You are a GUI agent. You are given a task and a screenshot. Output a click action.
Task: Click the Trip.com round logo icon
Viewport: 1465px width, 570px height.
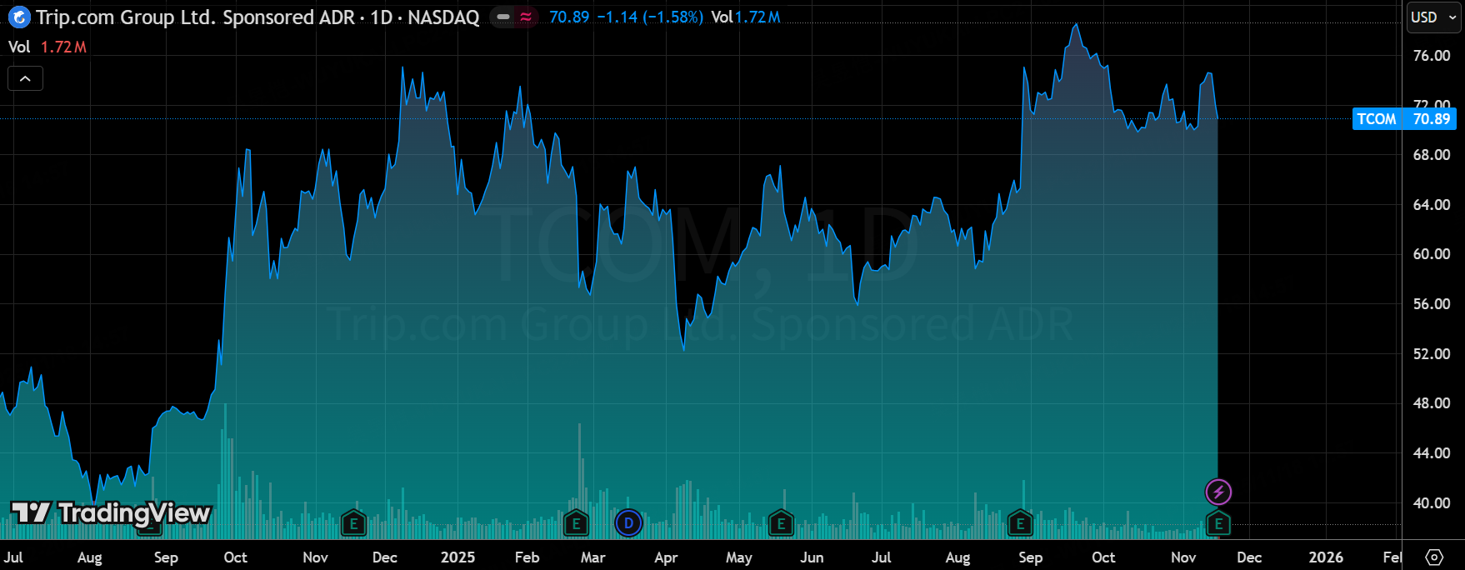[x=19, y=17]
